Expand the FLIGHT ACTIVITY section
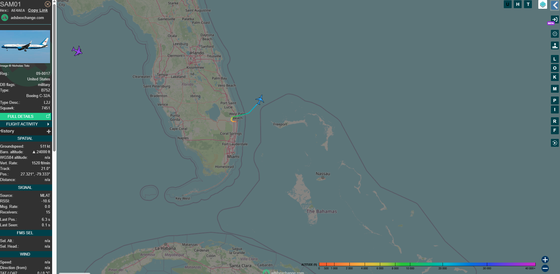 click(25, 124)
